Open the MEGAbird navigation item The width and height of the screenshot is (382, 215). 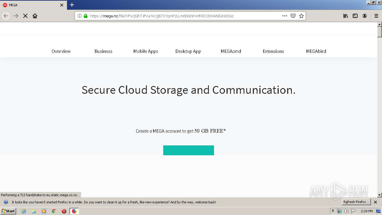click(316, 51)
